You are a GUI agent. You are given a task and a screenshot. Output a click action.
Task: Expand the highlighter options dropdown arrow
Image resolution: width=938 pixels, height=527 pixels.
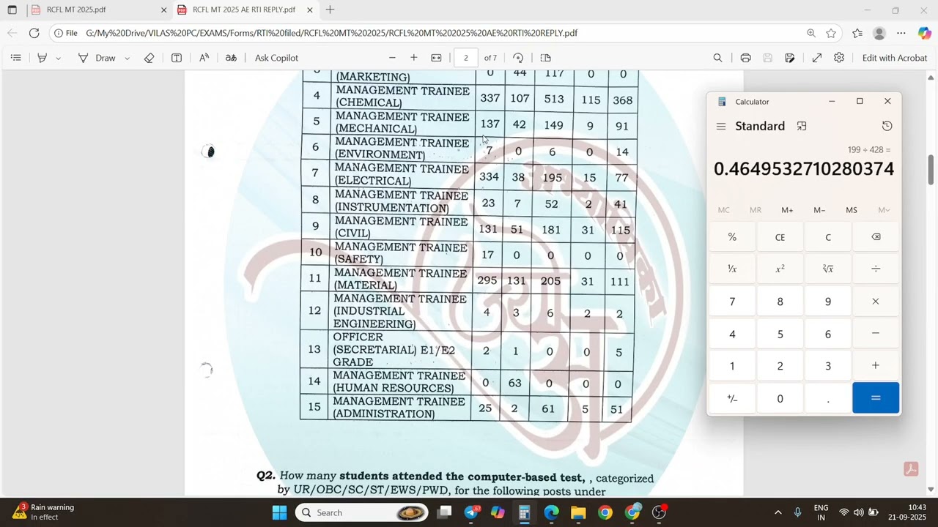[58, 58]
